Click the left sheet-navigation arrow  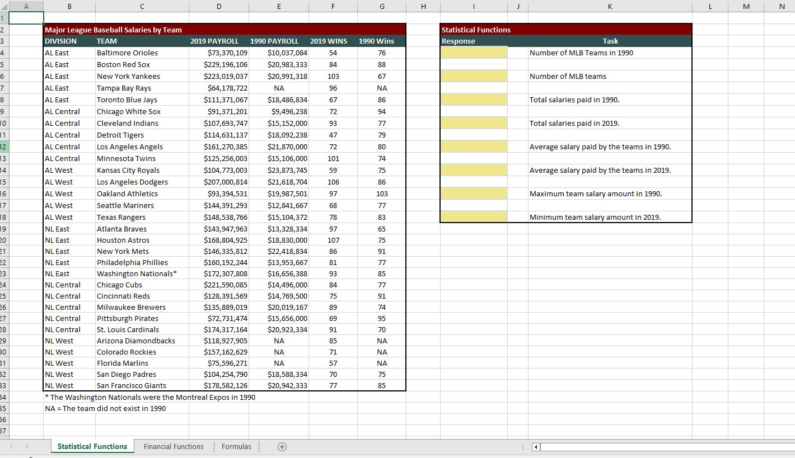[x=11, y=447]
